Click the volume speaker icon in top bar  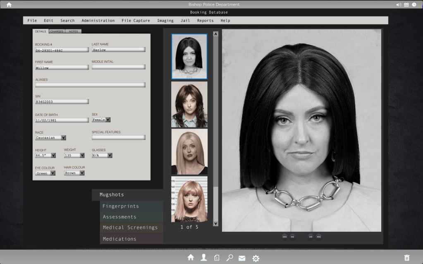[399, 5]
